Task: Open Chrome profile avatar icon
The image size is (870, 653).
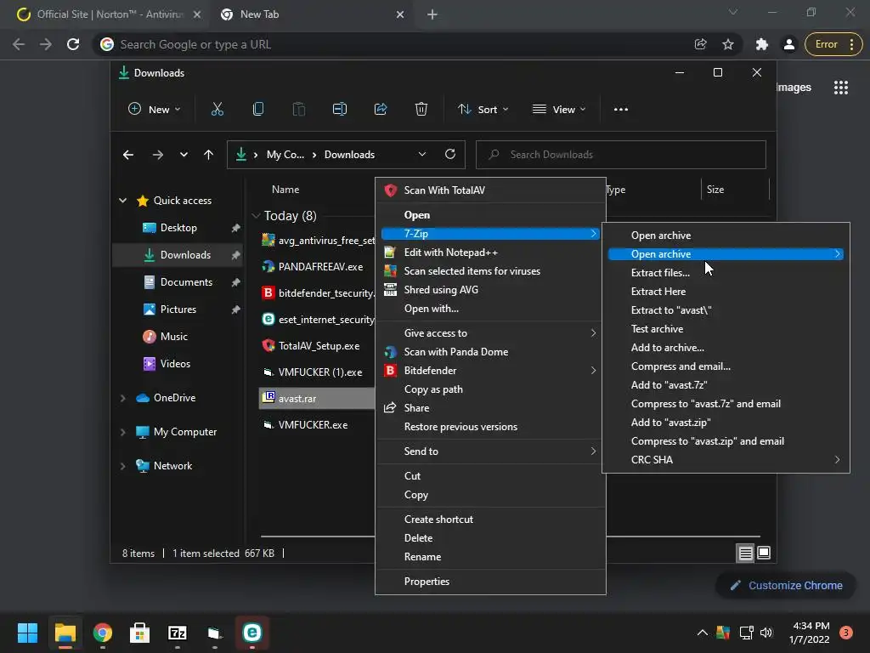Action: tap(789, 44)
